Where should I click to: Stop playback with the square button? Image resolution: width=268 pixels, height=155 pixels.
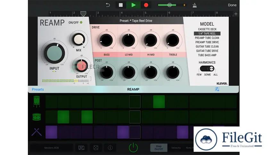coord(121,5)
